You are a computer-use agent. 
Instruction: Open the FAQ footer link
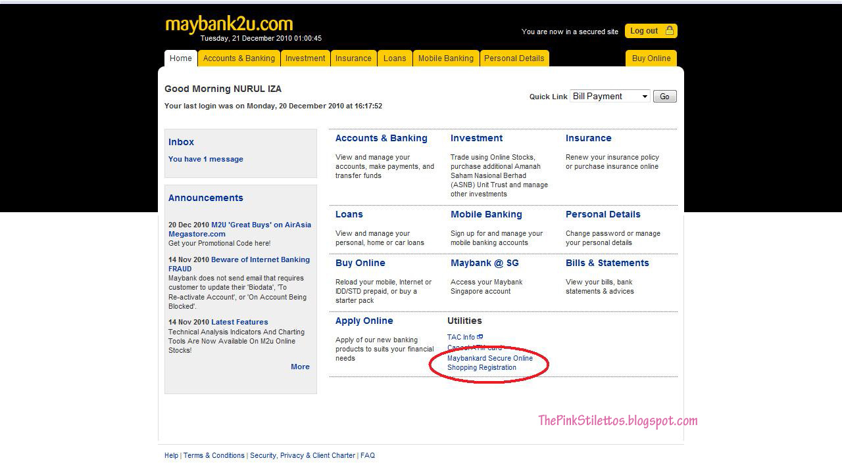click(368, 455)
